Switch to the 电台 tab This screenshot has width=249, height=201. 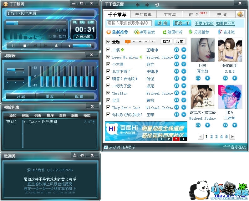[196, 15]
